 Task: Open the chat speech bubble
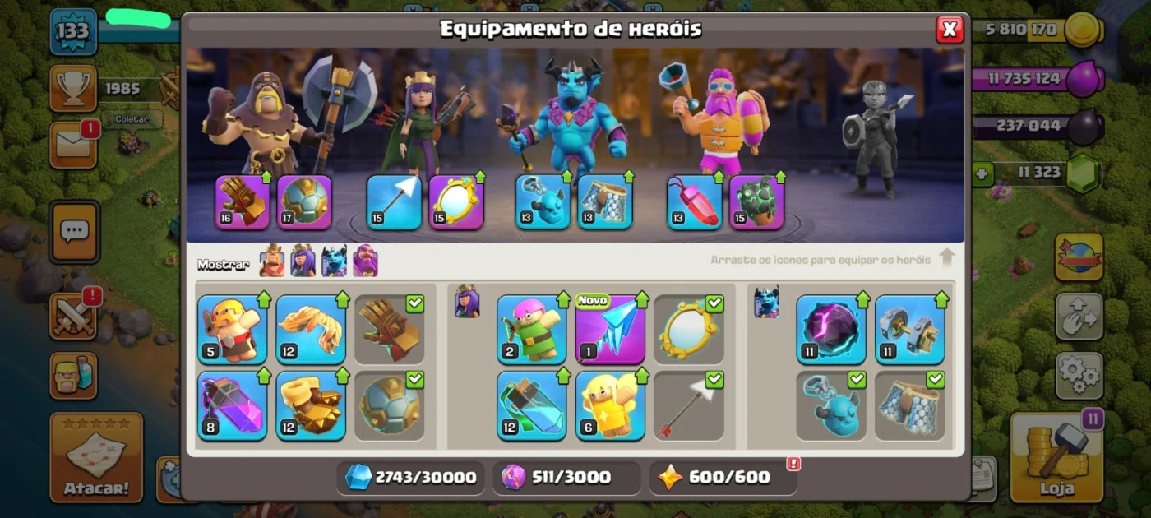(74, 232)
